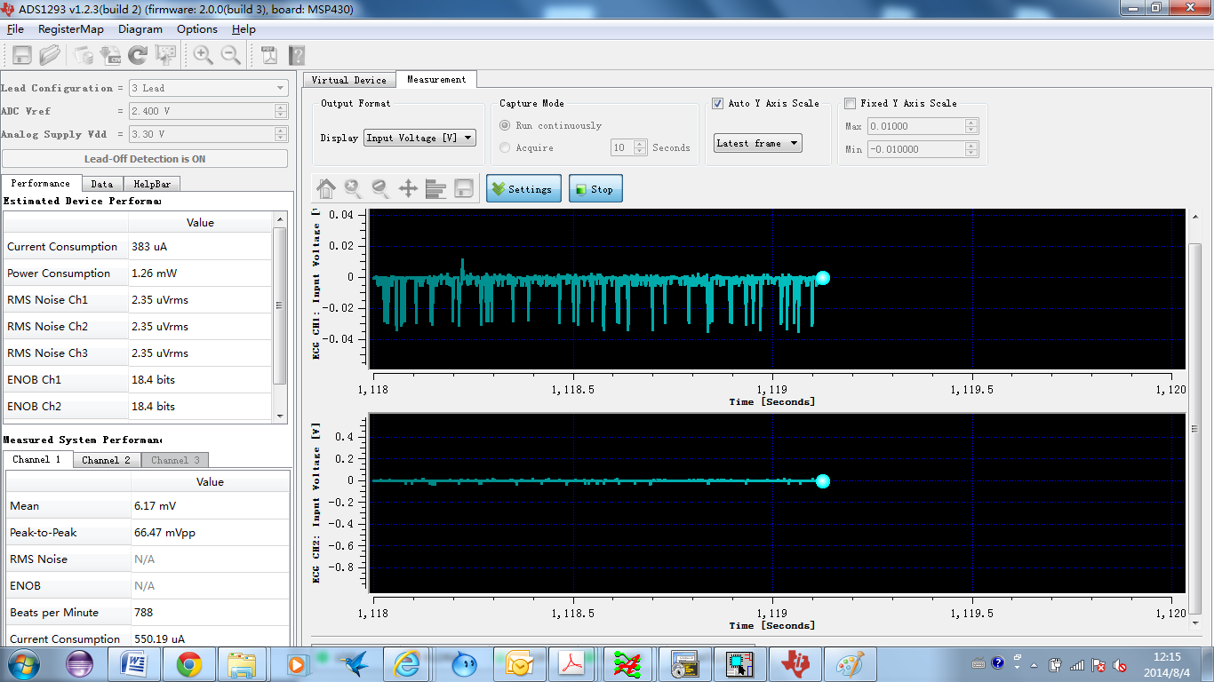1214x682 pixels.
Task: Click the Acquire seconds value field
Action: [623, 147]
